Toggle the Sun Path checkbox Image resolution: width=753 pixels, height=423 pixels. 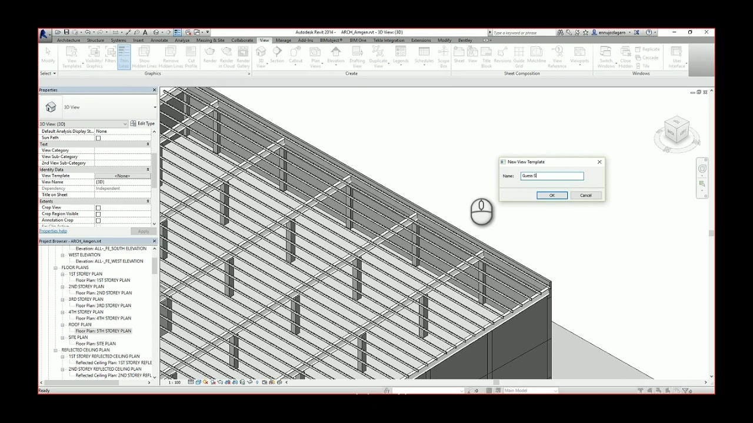98,138
